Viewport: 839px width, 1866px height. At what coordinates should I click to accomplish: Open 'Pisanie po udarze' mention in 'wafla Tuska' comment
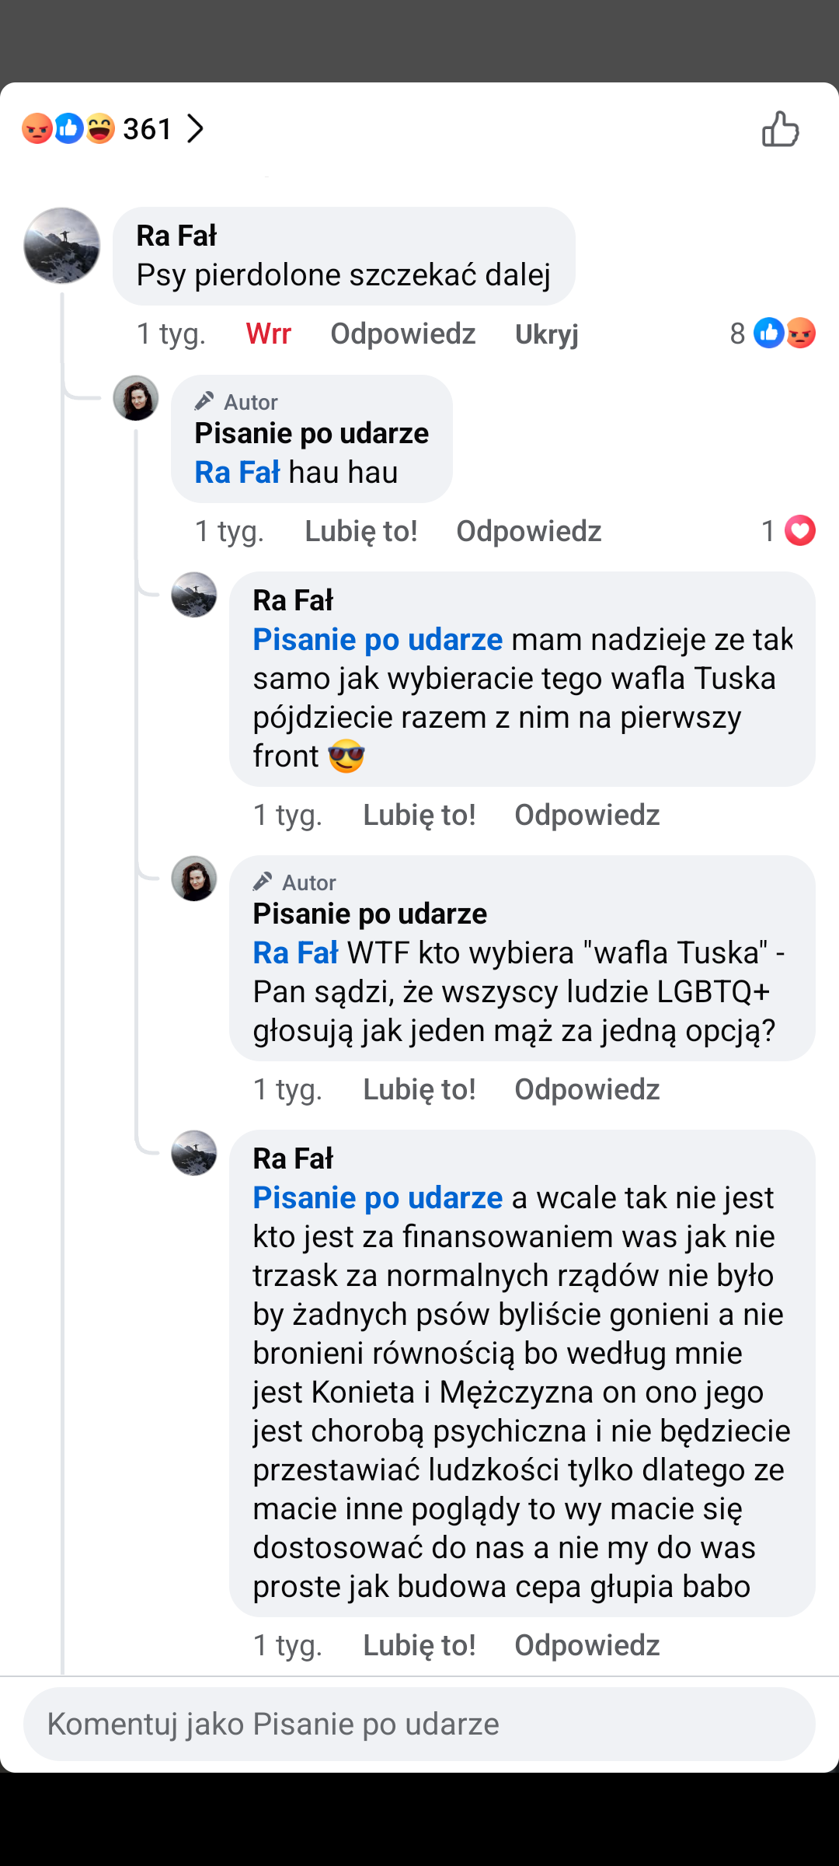coord(378,640)
